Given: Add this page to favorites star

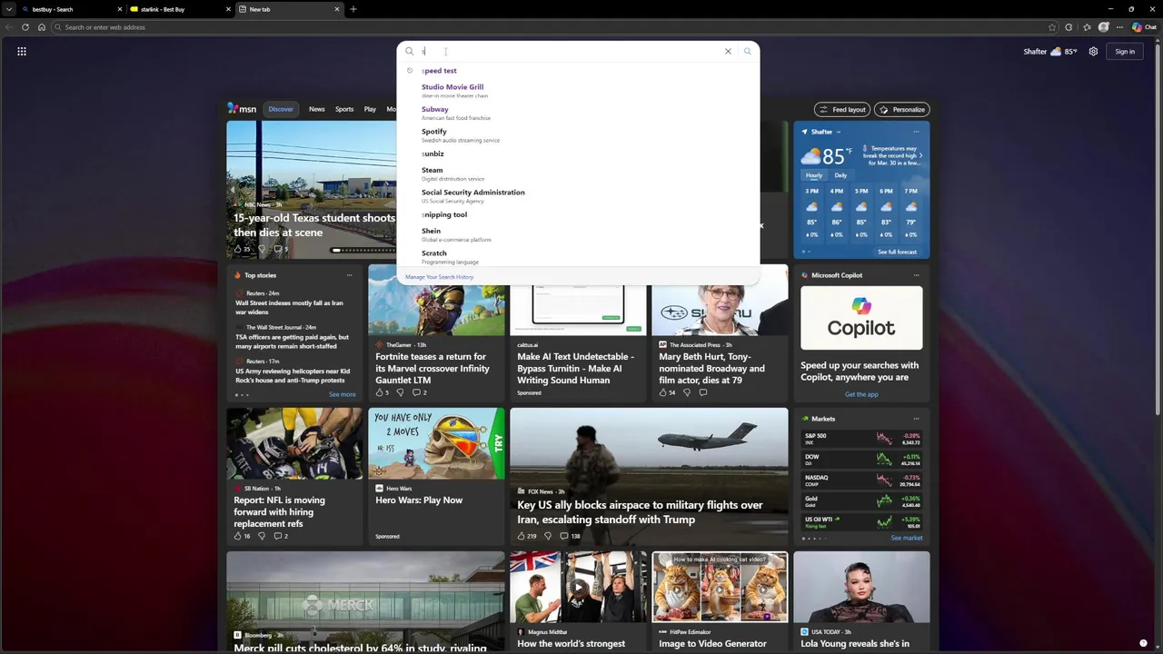Looking at the screenshot, I should (x=1052, y=27).
